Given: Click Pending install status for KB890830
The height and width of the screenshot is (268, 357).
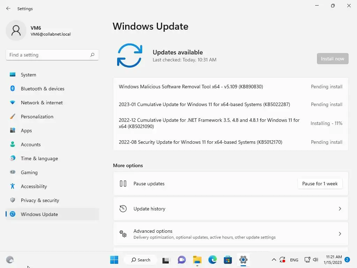Looking at the screenshot, I should (x=326, y=87).
